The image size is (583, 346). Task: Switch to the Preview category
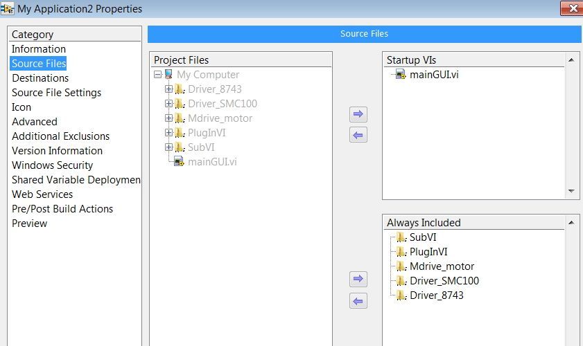29,224
